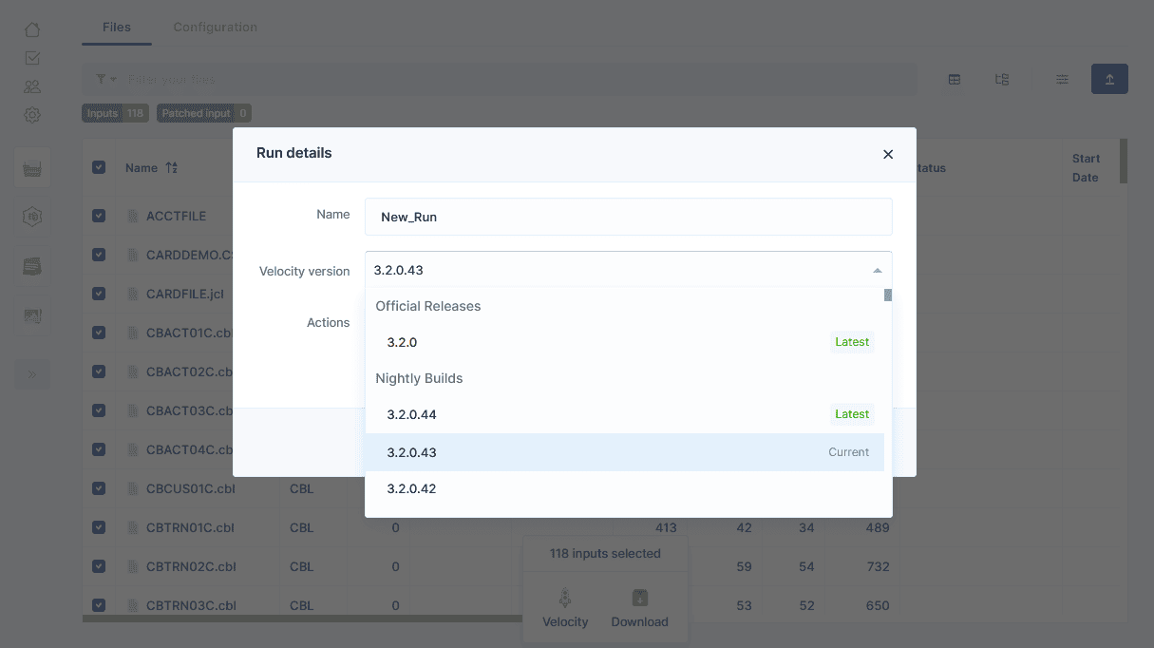Click the Velocity rocket icon

(565, 598)
